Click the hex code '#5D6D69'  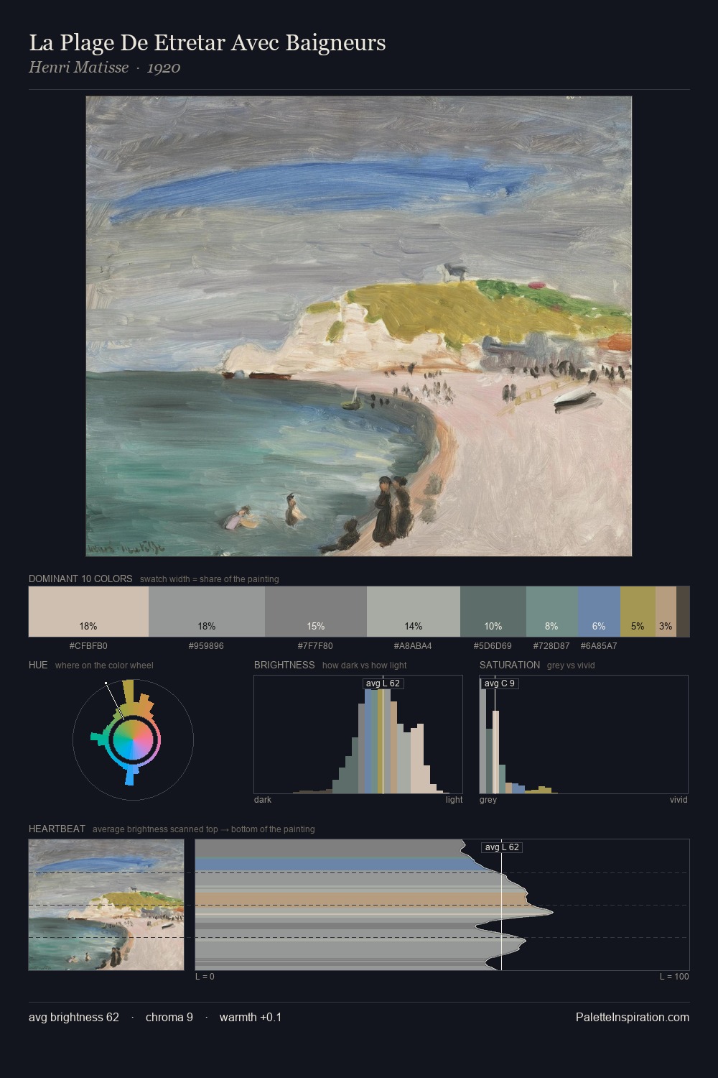tap(493, 646)
